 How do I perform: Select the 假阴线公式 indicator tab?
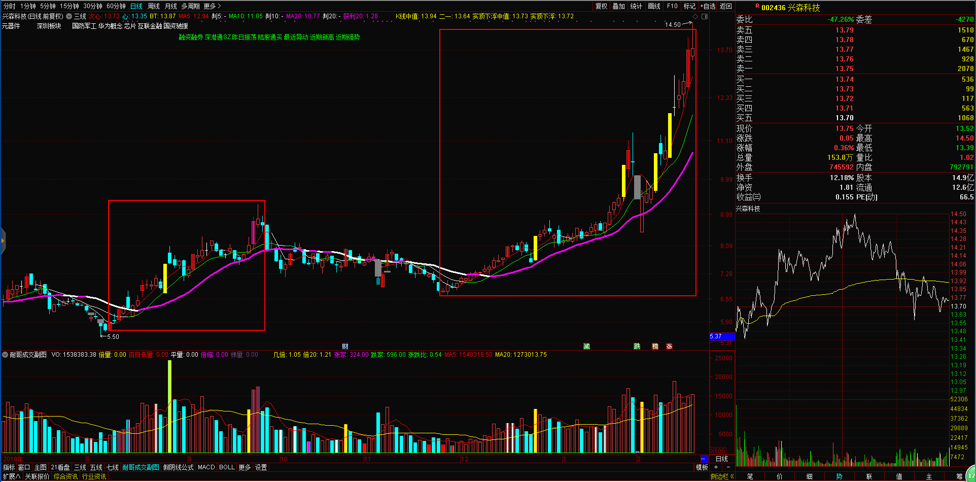pos(178,467)
